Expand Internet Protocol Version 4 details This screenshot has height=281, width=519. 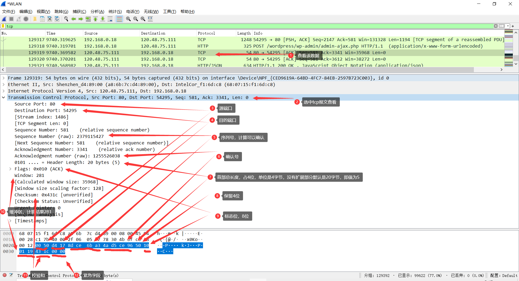click(x=4, y=91)
